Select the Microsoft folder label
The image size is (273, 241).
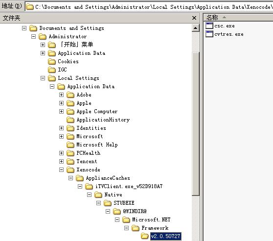click(x=90, y=136)
